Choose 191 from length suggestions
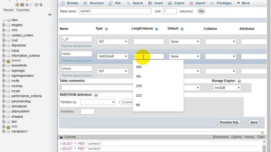 pyautogui.click(x=158, y=76)
